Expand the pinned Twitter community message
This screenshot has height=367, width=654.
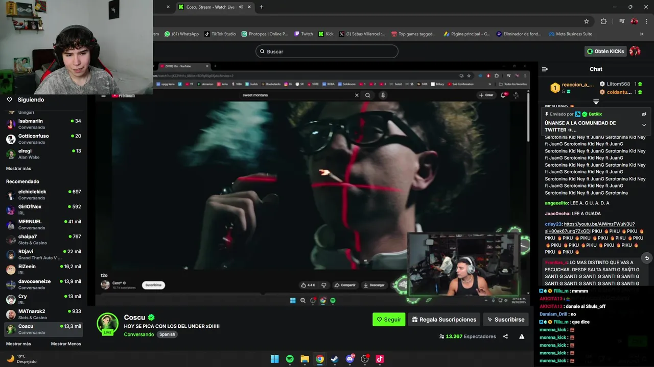click(644, 125)
